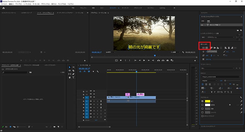Select the Track Select Forward tool
Viewport: 245px width, 132px height.
73,67
